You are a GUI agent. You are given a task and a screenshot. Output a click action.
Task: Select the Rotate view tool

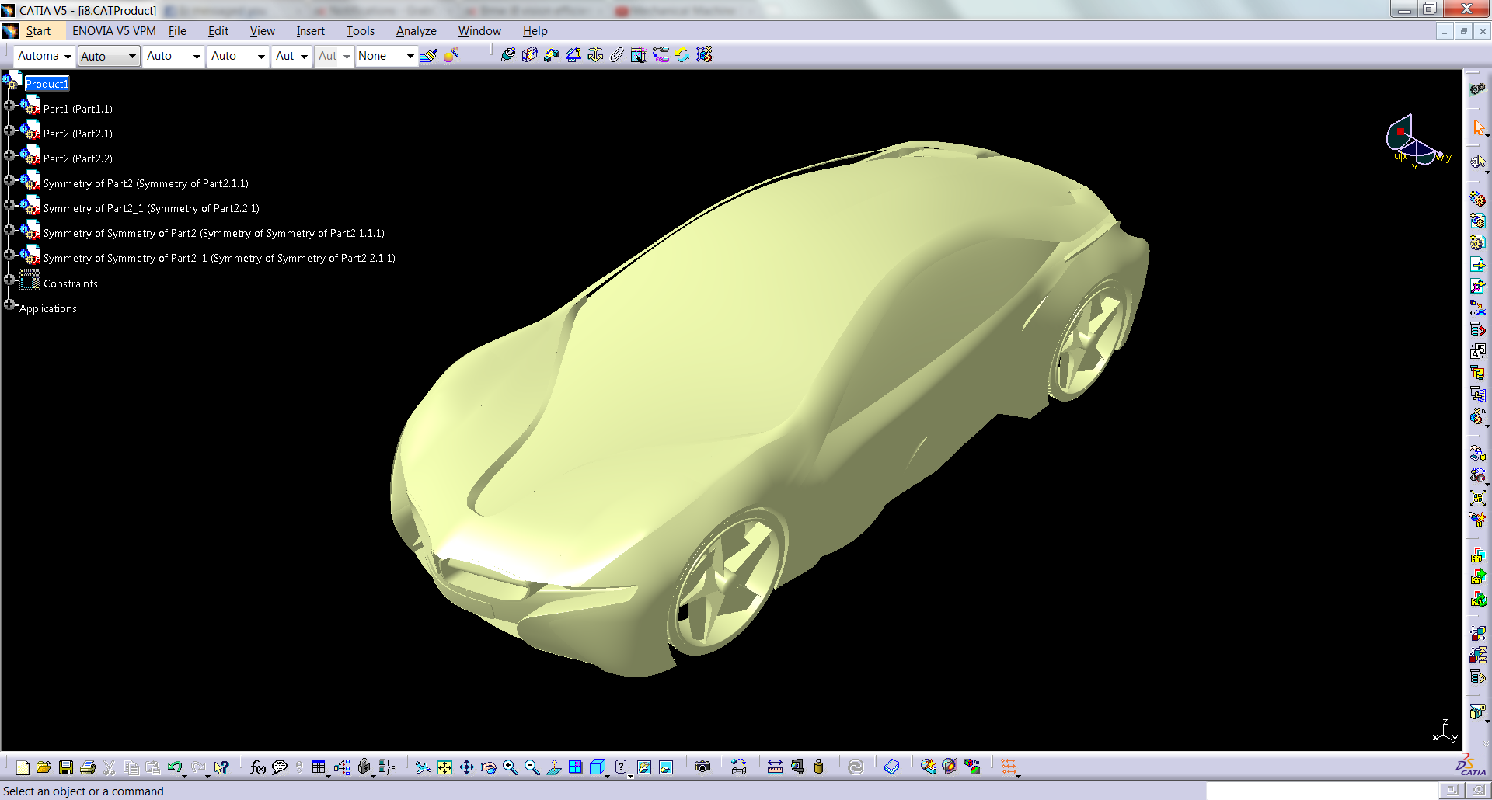point(488,767)
